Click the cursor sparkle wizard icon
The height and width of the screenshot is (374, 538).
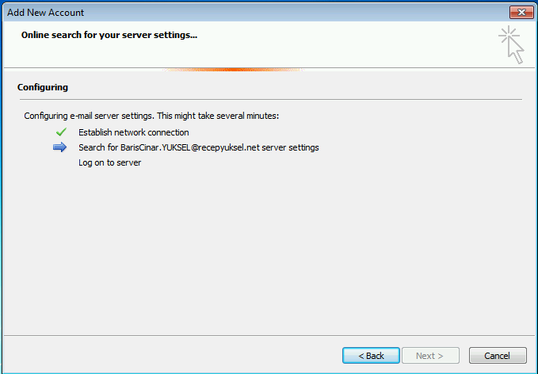tap(511, 44)
